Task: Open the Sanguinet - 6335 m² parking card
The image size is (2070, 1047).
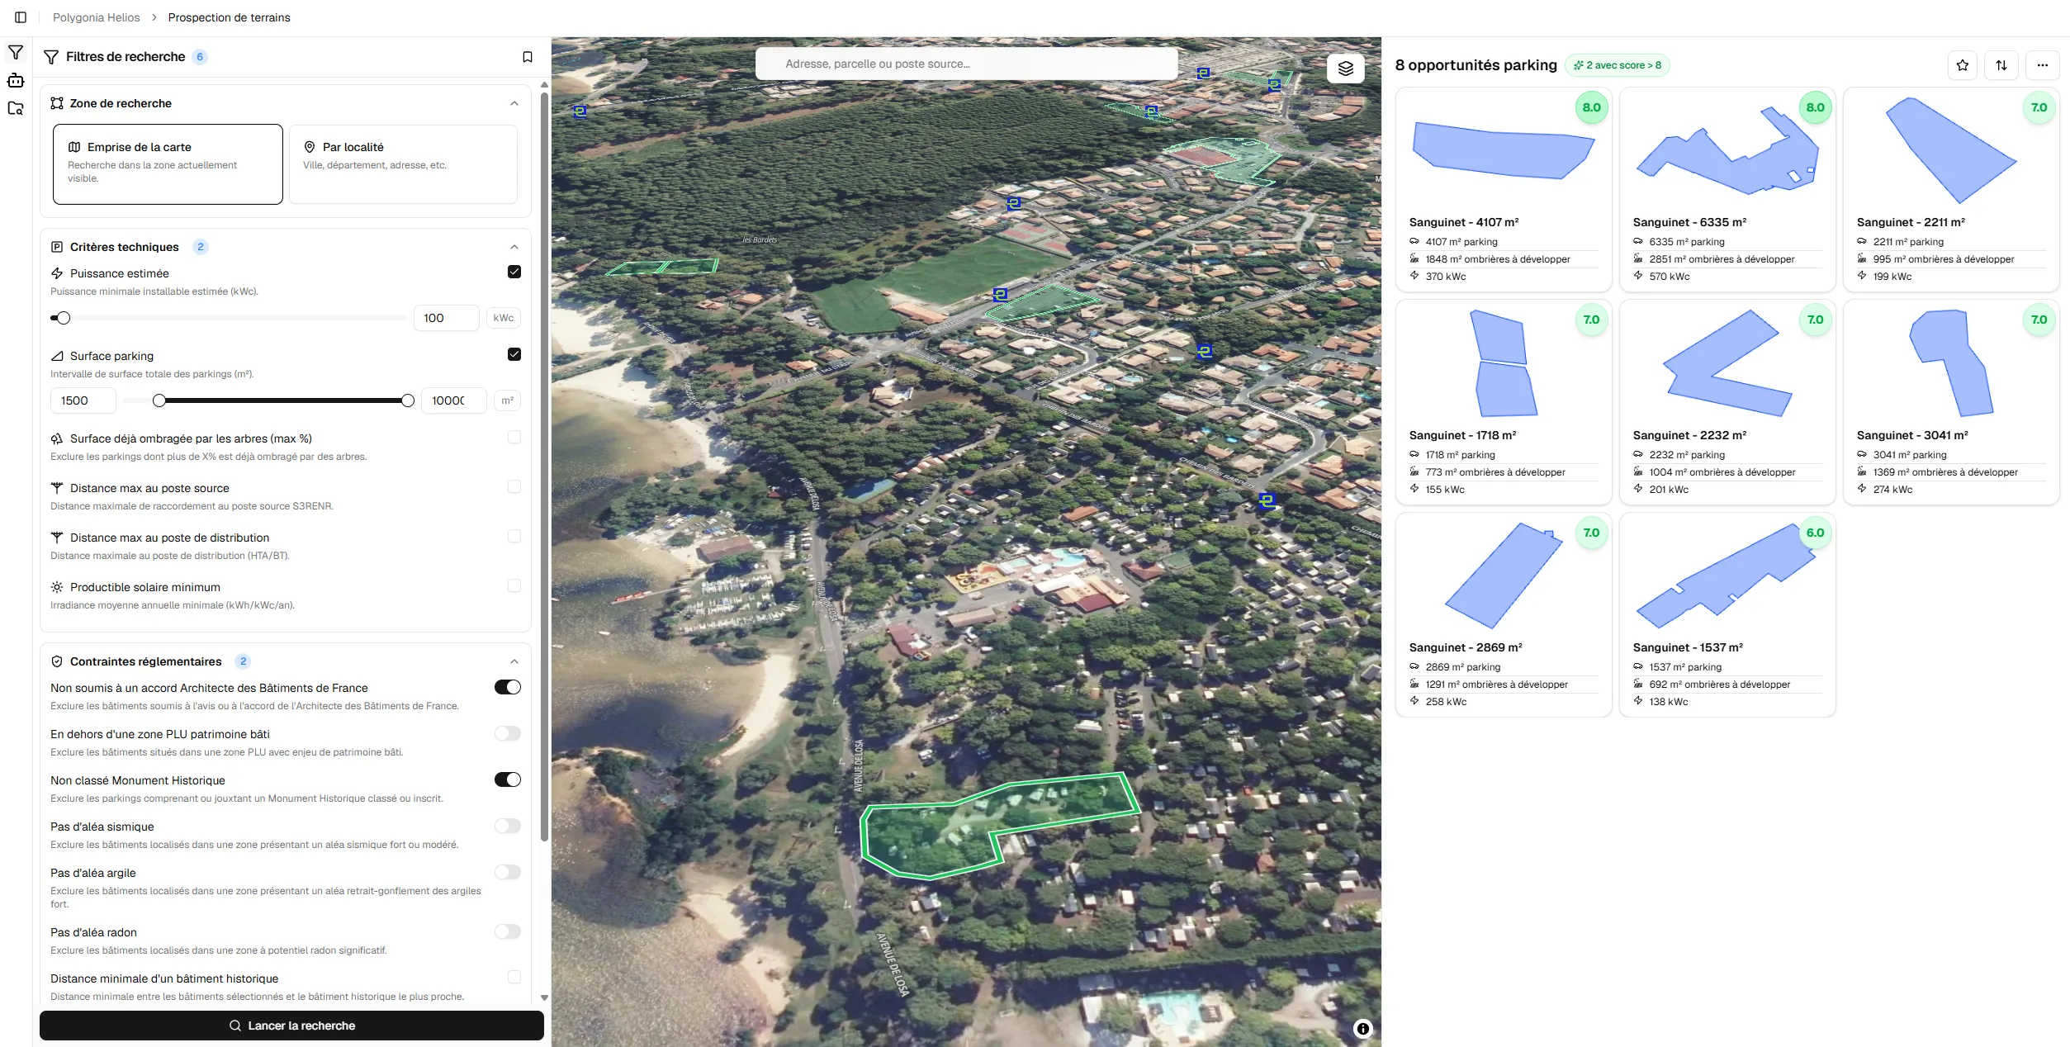Action: click(1727, 190)
